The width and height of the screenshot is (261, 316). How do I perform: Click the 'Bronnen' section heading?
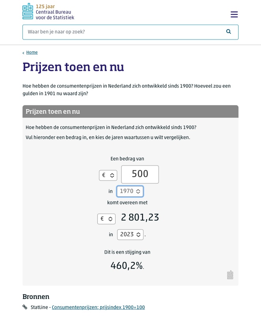[x=36, y=297]
